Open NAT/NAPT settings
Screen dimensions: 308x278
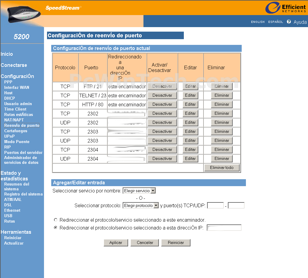coord(14,120)
